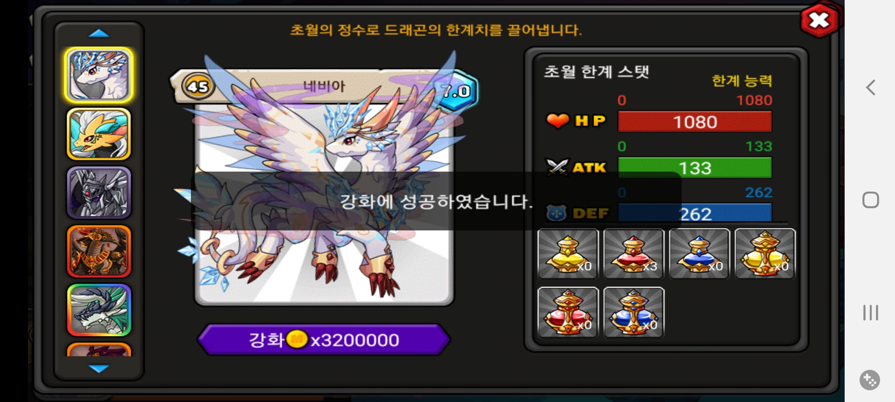Tap the Android home button
The image size is (895, 402).
coord(871,200)
